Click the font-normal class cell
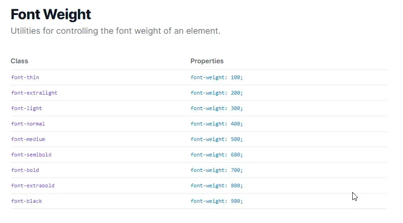The image size is (403, 223). (x=28, y=124)
